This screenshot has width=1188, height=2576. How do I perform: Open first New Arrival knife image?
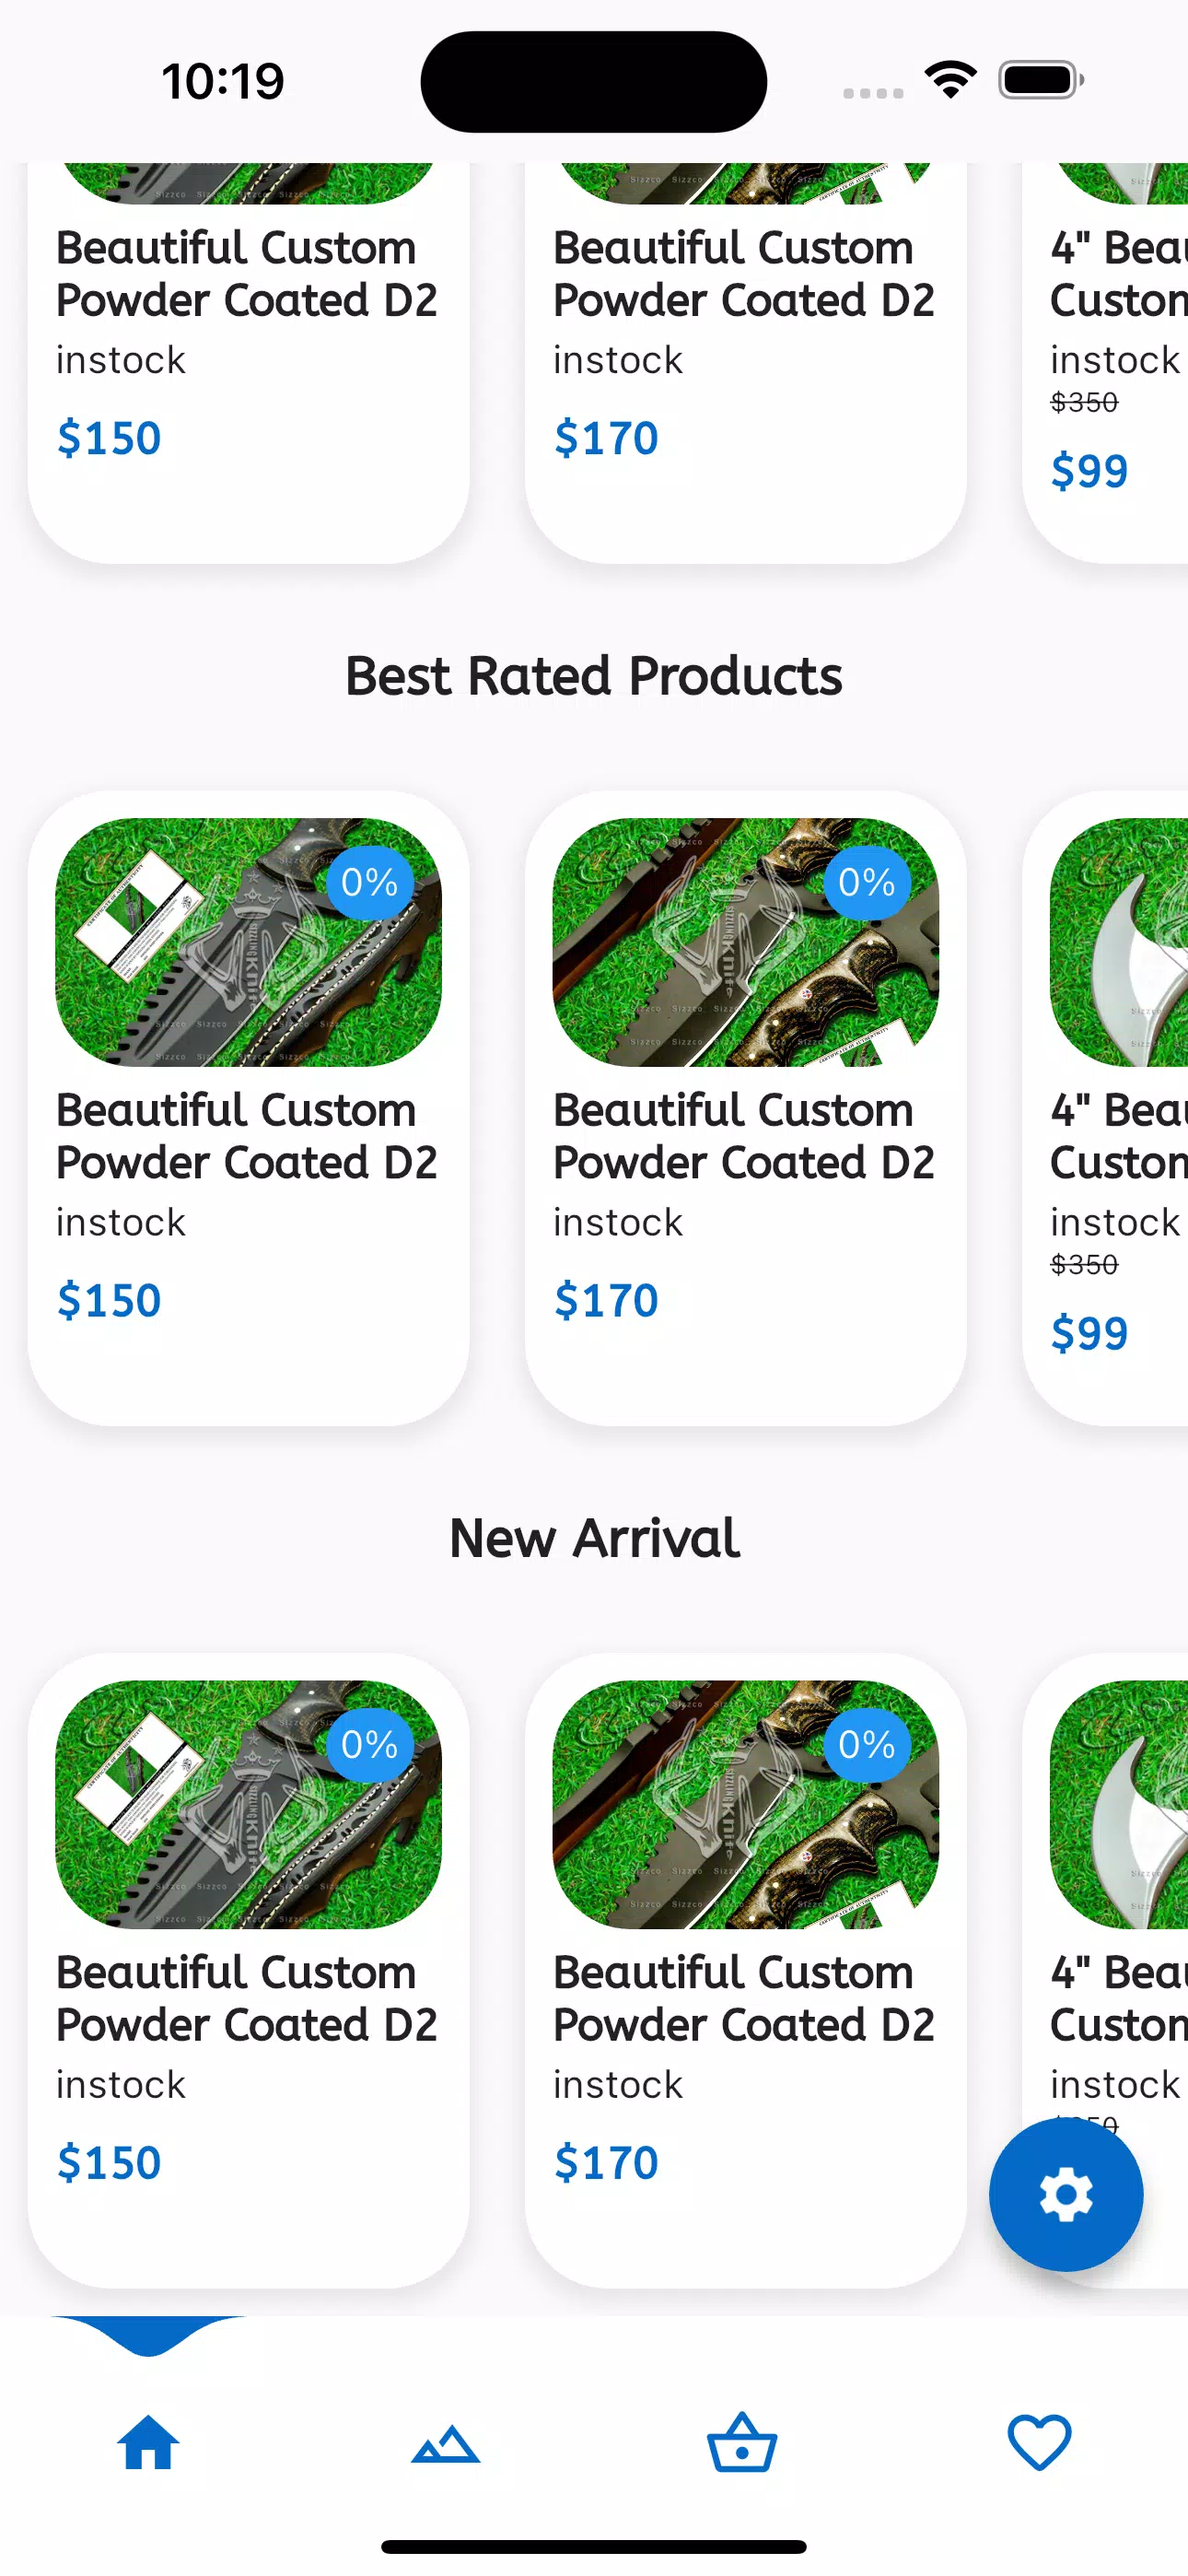click(x=248, y=1804)
